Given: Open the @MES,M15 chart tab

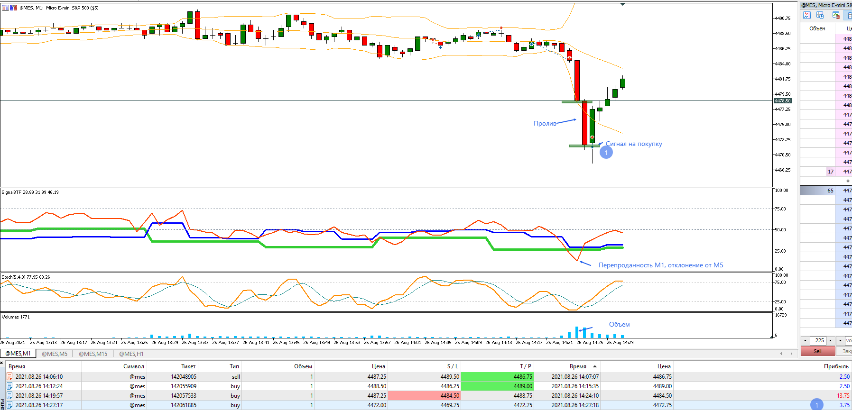Looking at the screenshot, I should [x=93, y=354].
